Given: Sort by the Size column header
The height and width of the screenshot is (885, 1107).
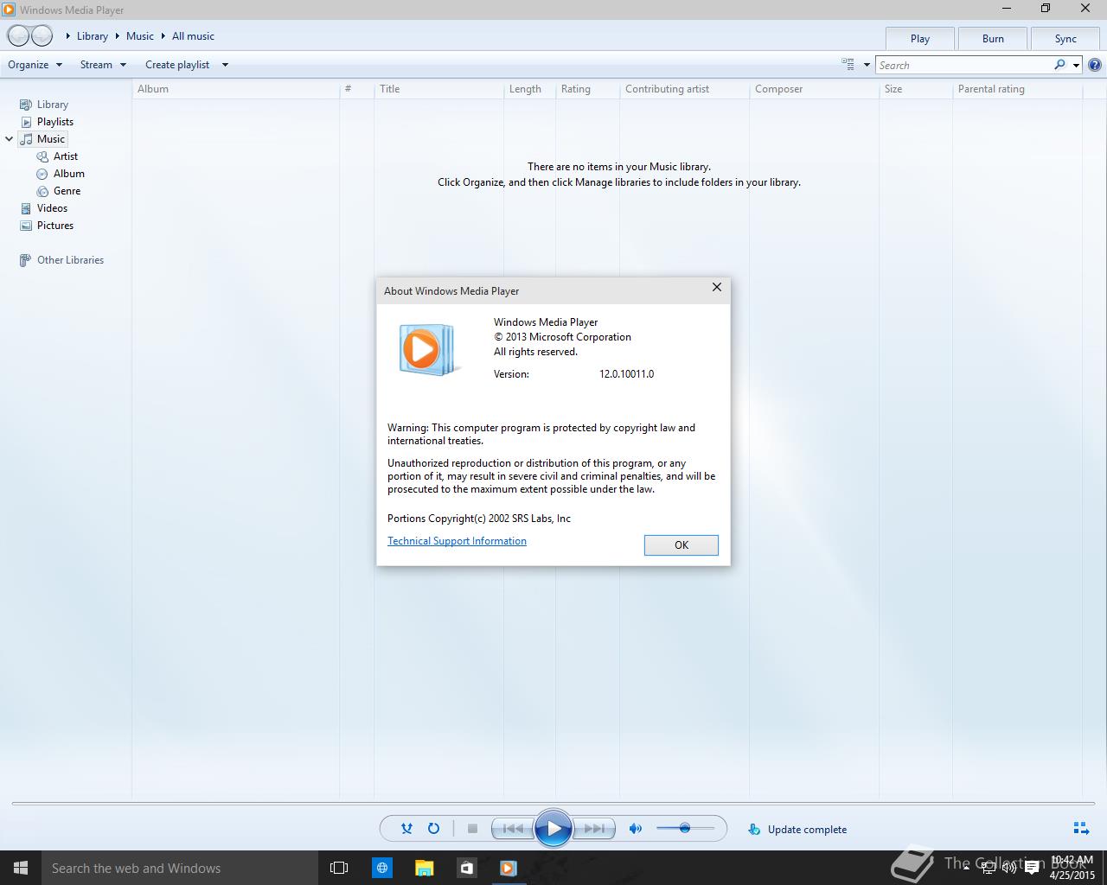Looking at the screenshot, I should [916, 89].
